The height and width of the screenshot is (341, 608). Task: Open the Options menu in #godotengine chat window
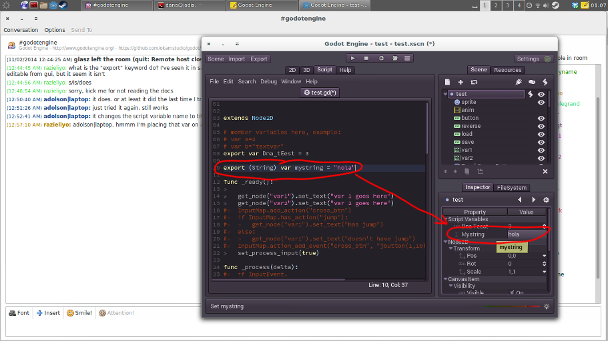[54, 30]
